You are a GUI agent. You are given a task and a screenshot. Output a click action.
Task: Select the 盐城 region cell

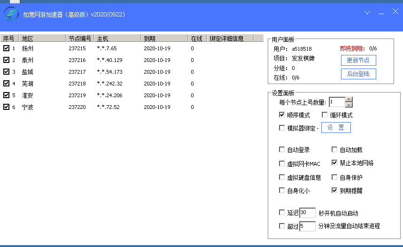click(x=28, y=72)
